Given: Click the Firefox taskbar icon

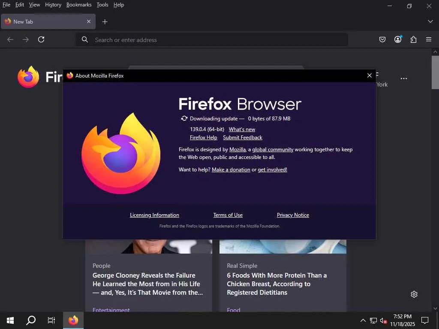Looking at the screenshot, I should tap(73, 320).
